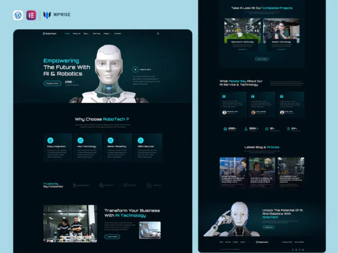Screen dimensions: 338x253
Task: Click 'Transform Your Business With AI Technology' heading
Action: (132, 213)
